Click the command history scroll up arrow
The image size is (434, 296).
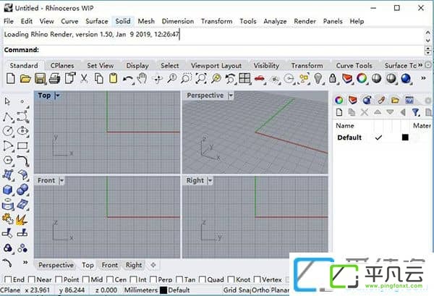427,33
